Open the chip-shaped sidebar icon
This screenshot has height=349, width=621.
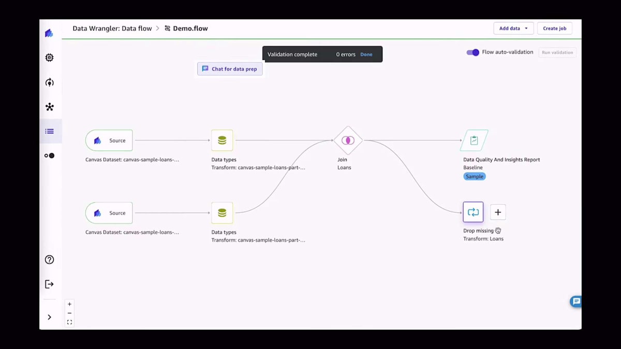49,58
